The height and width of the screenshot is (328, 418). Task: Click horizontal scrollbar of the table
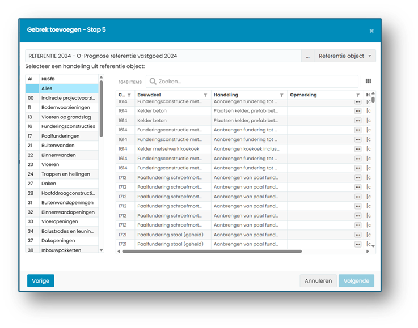point(212,252)
